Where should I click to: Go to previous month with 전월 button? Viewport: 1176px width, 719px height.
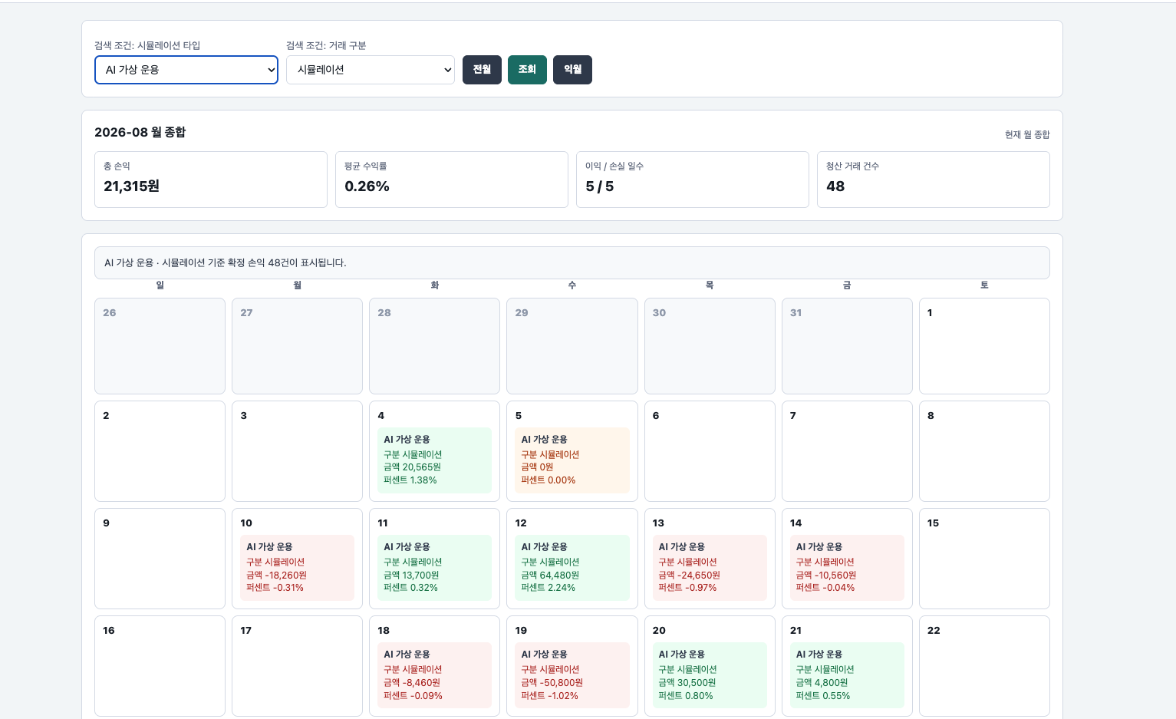[x=482, y=70]
